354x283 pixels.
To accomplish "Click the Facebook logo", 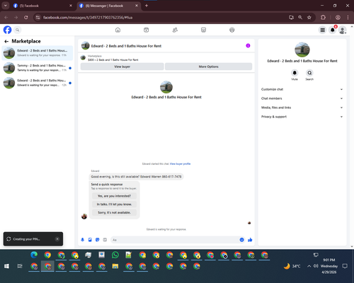I will pyautogui.click(x=7, y=30).
